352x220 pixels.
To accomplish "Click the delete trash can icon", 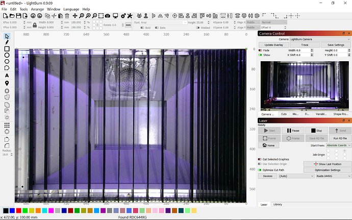I will (x=66, y=16).
